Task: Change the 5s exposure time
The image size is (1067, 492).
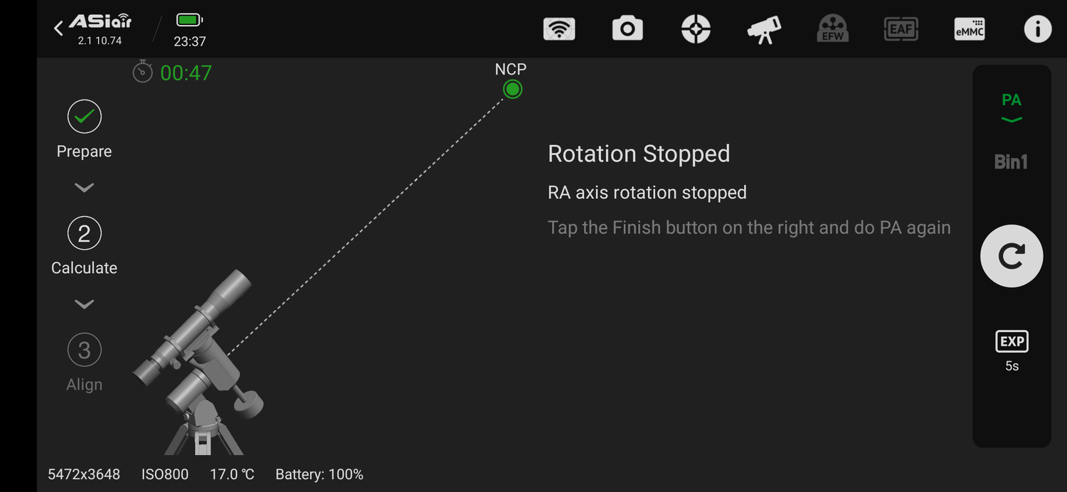Action: 1011,365
